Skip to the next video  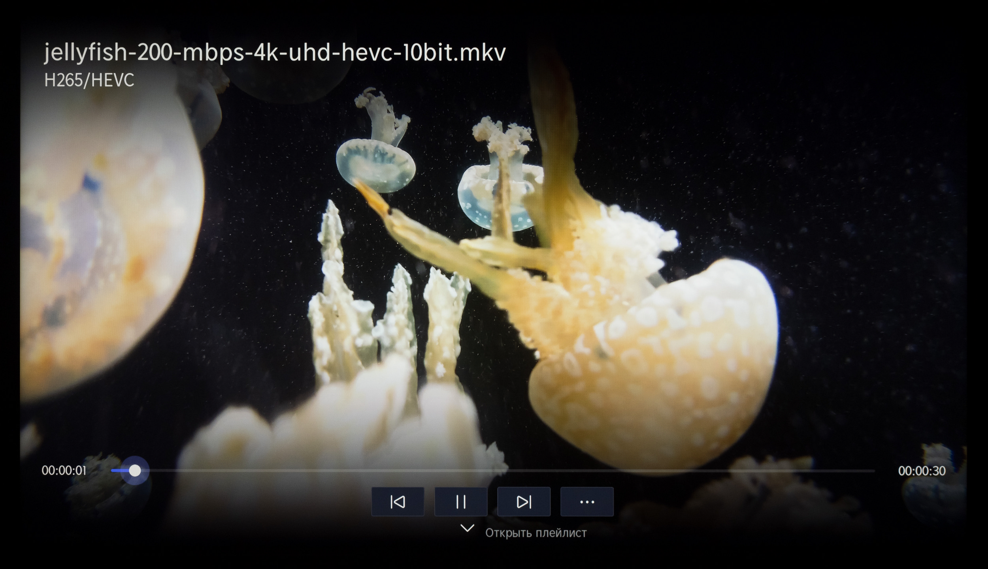tap(524, 502)
